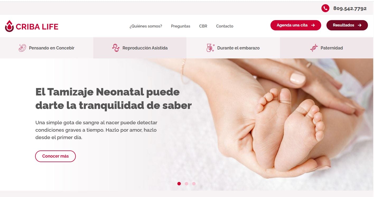Image resolution: width=374 pixels, height=197 pixels.
Task: Call the 809.542.7792 phone number link
Action: 350,8
